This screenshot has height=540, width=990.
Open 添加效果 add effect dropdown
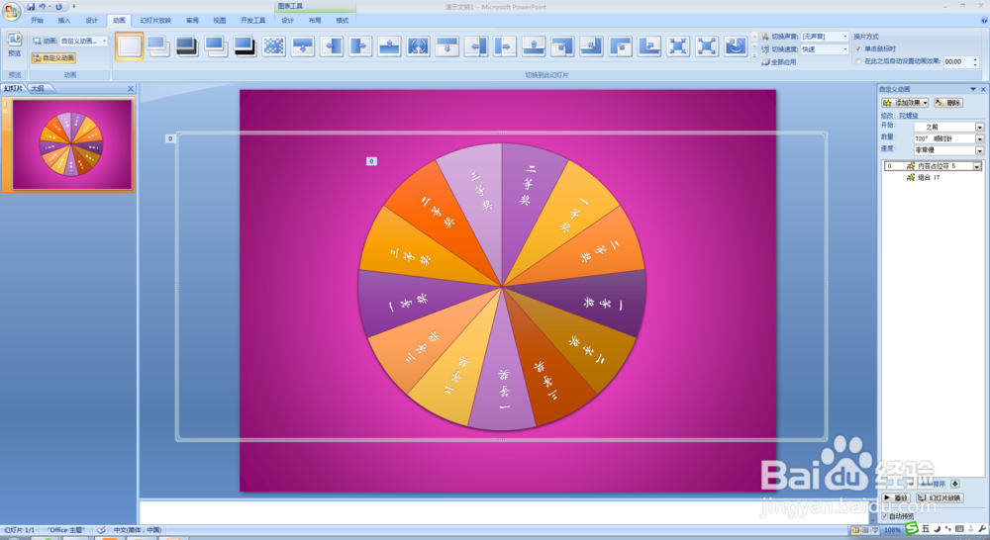[x=906, y=102]
